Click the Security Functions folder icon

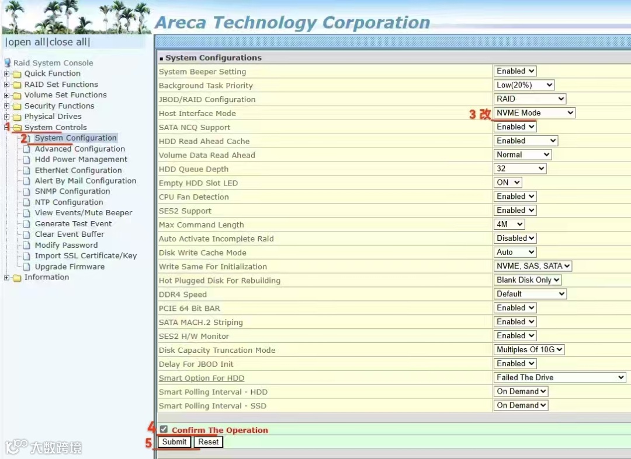[17, 106]
